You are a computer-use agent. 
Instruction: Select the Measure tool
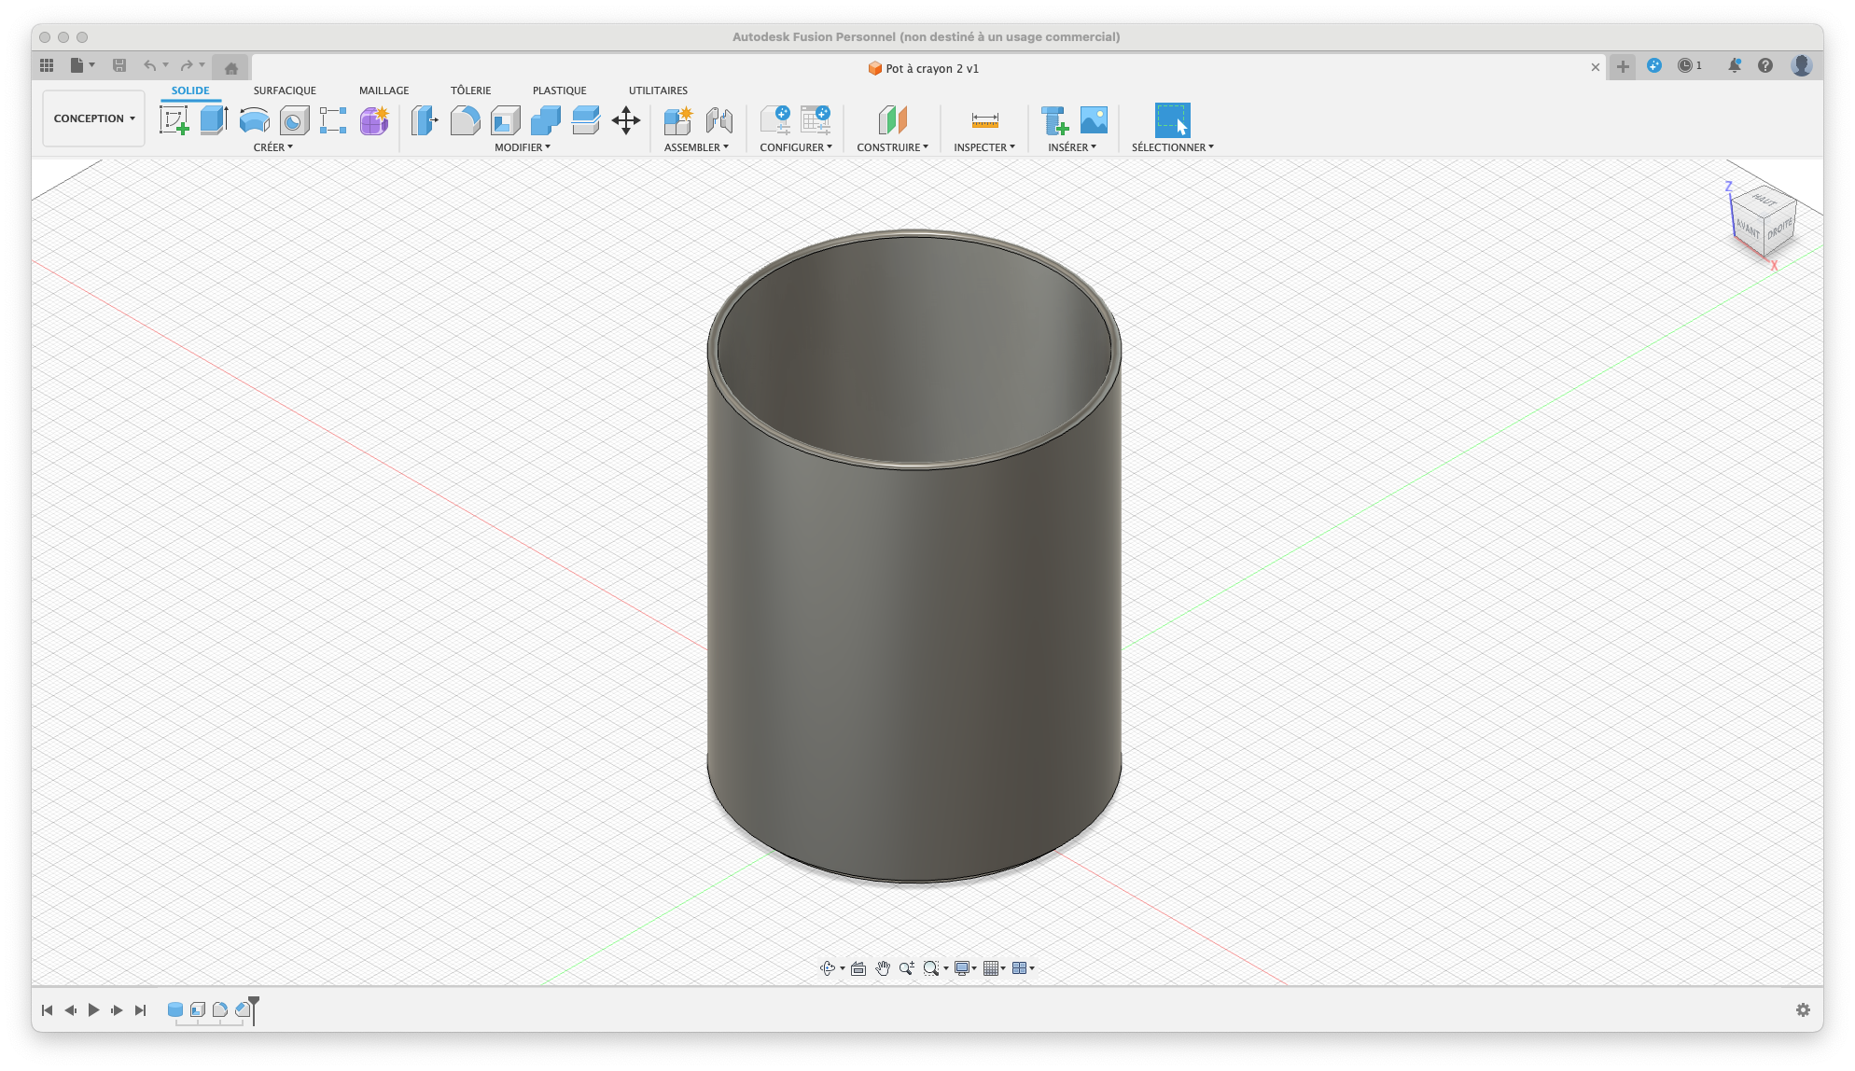(x=984, y=120)
